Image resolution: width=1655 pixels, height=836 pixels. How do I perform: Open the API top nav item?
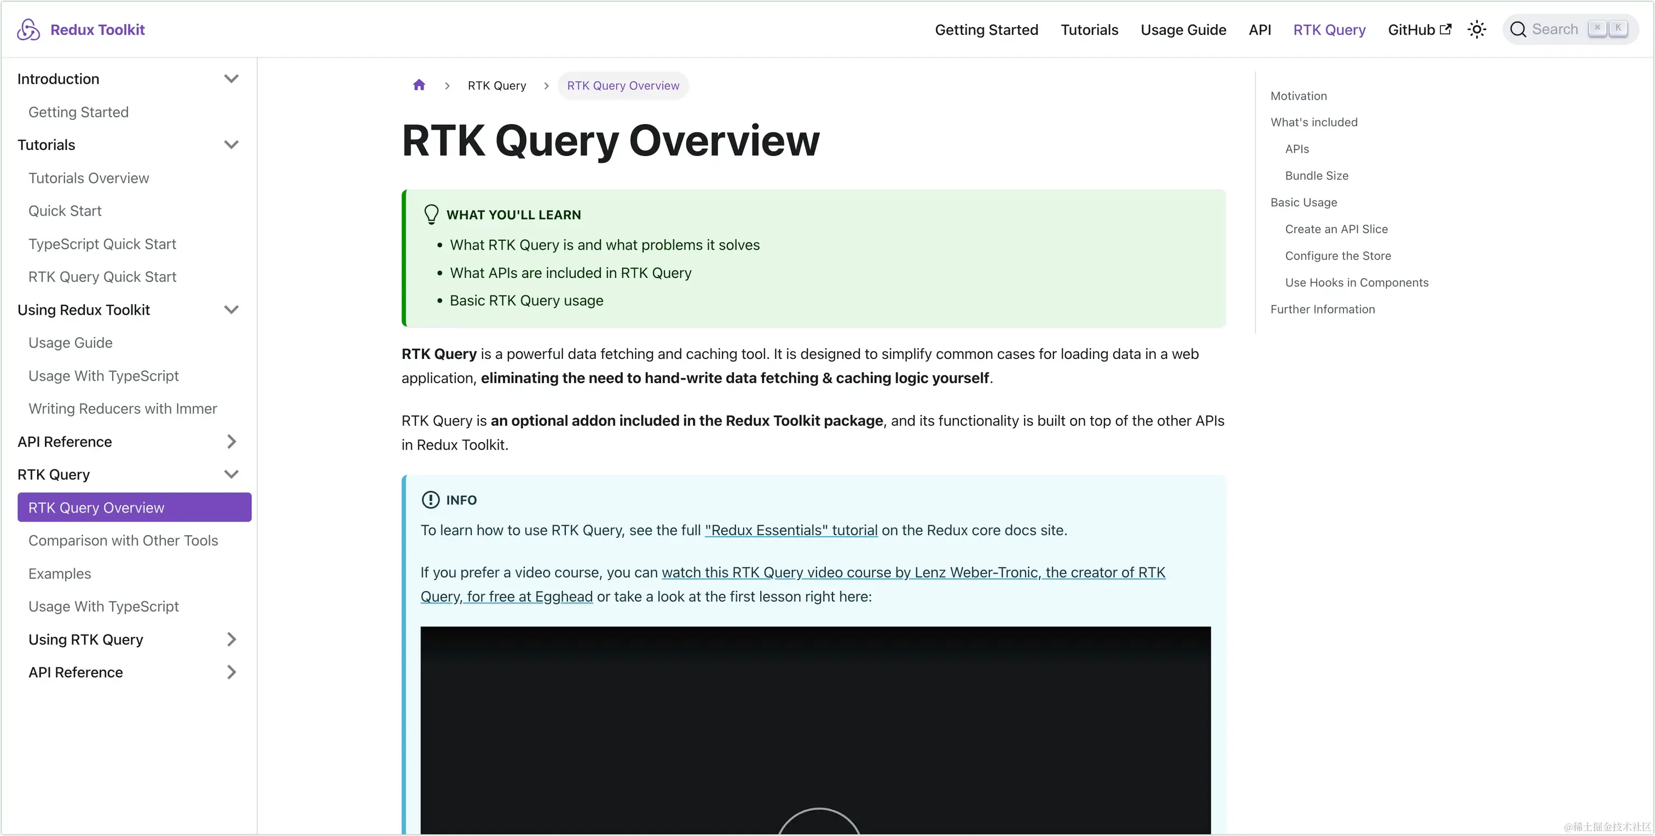[x=1259, y=30]
